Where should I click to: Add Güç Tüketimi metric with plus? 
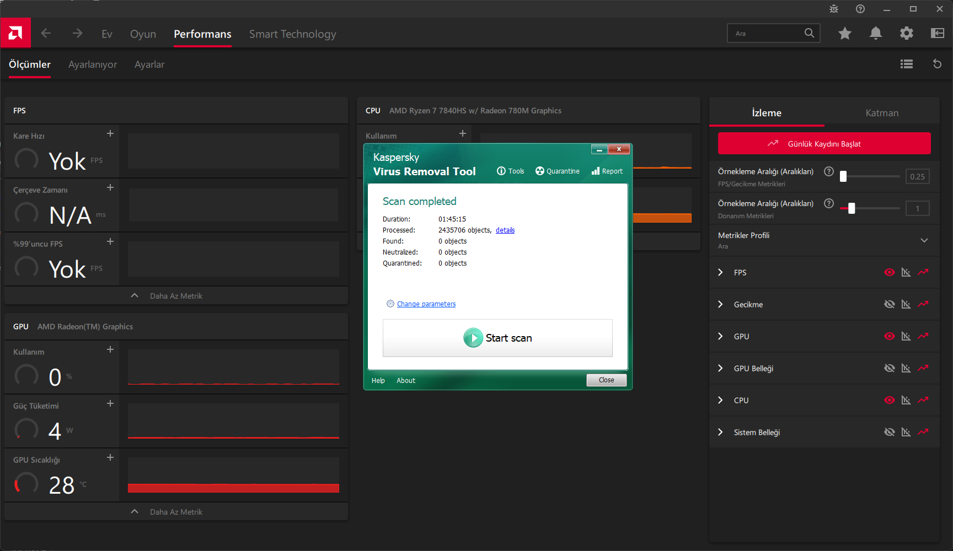[x=110, y=403]
